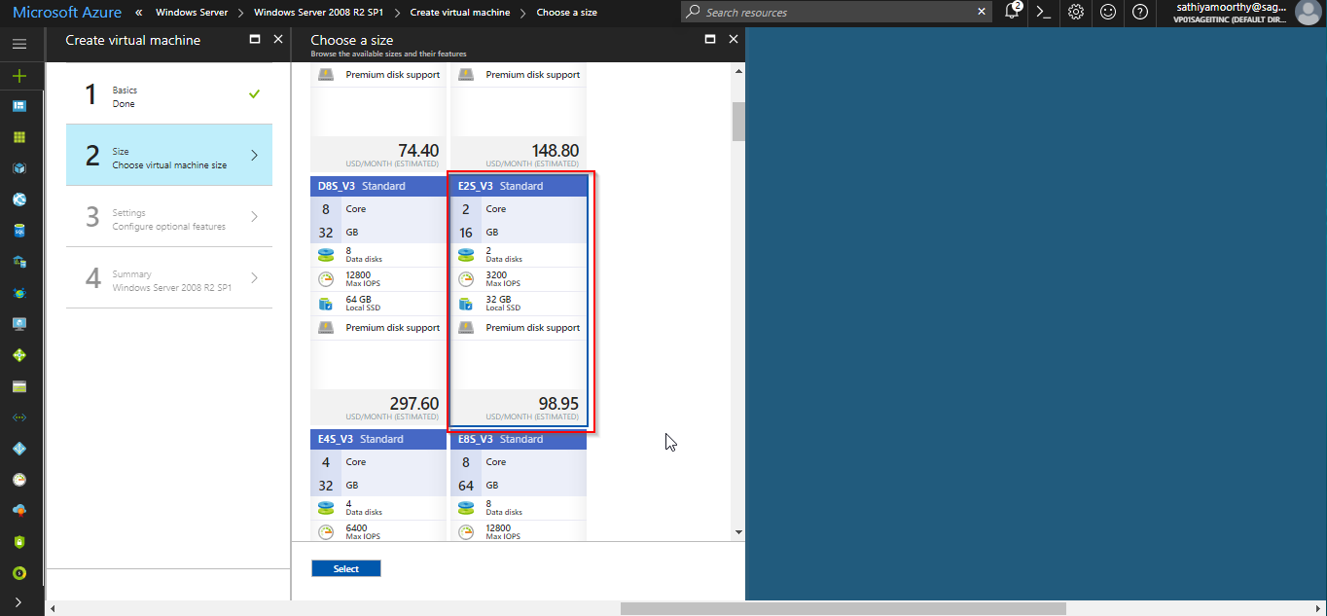Open the Security Center shield icon

(x=19, y=542)
